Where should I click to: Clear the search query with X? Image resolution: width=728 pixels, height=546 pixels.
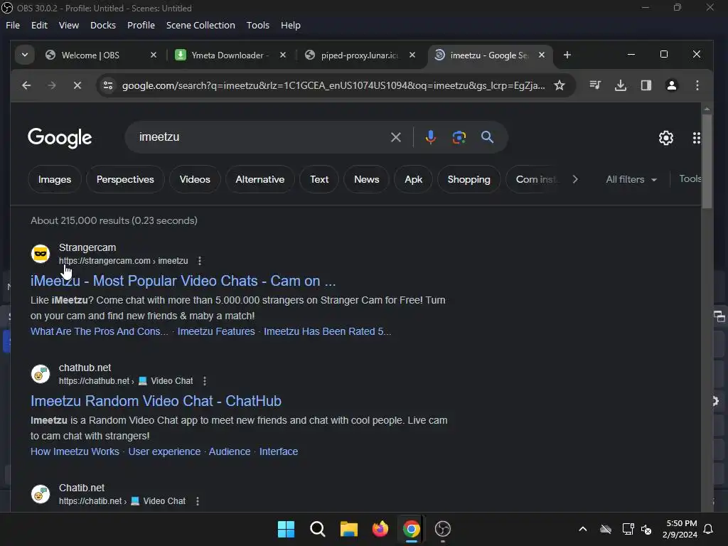(x=395, y=137)
